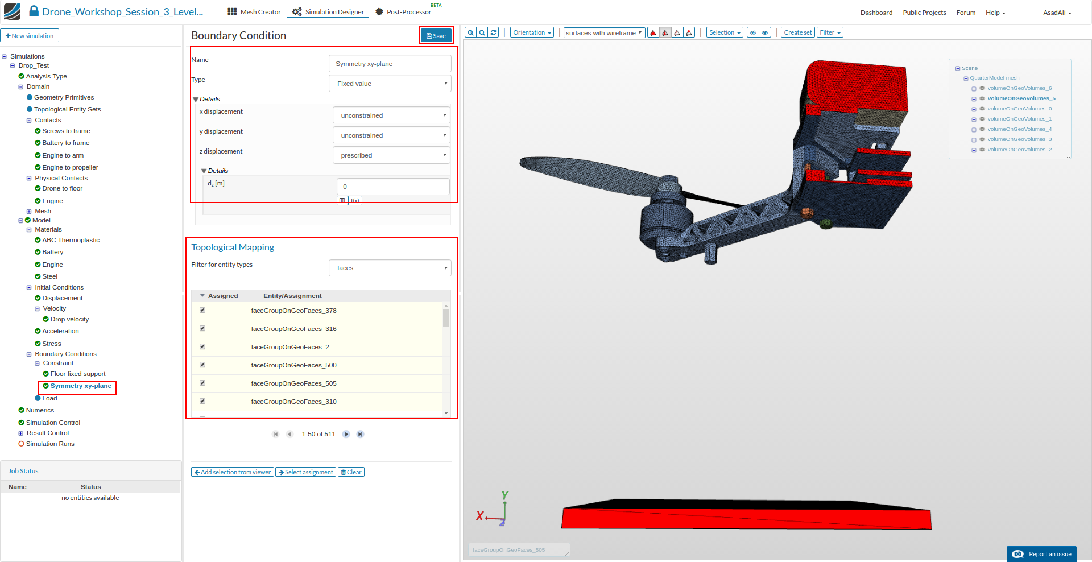1092x562 pixels.
Task: Click the dz displacement value field
Action: pyautogui.click(x=393, y=187)
